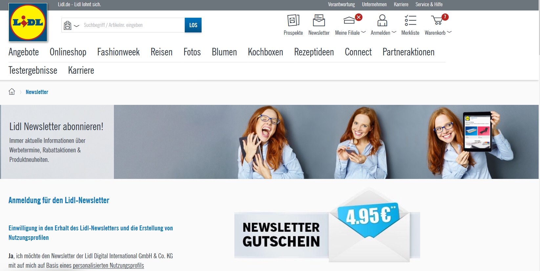The width and height of the screenshot is (540, 271).
Task: Click the Lidl Newsletter abonnieren hero banner
Action: (x=269, y=142)
